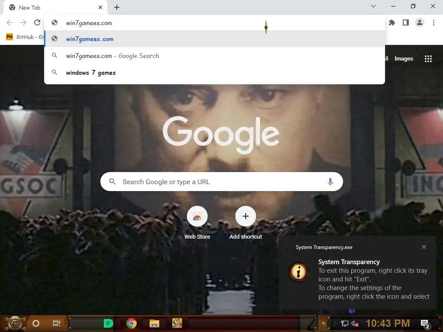Click the System Transparency info icon

point(299,272)
